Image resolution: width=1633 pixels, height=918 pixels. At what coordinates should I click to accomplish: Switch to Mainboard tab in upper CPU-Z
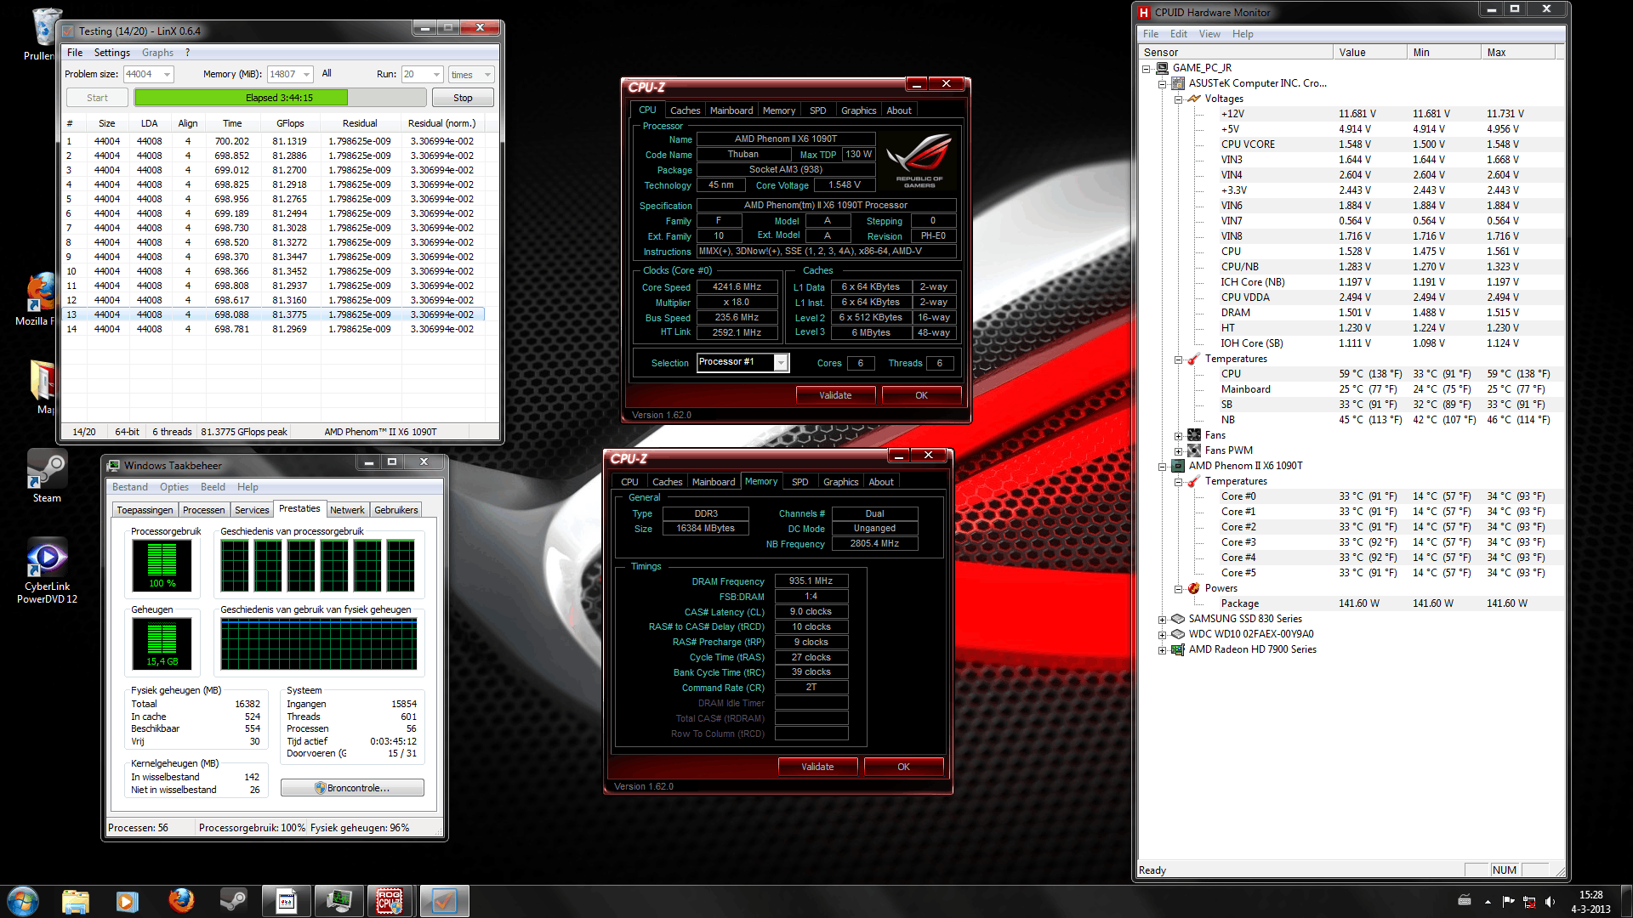pos(731,110)
